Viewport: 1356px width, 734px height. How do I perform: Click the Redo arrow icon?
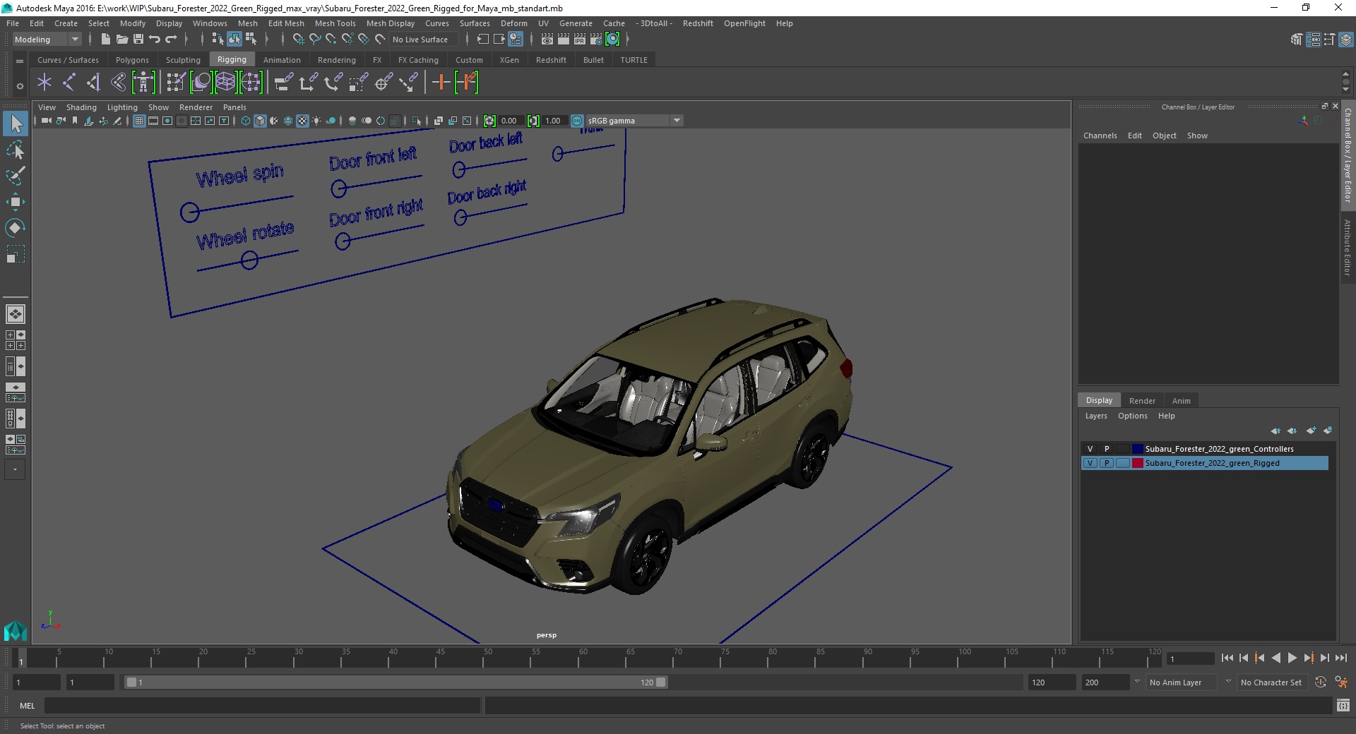[171, 40]
